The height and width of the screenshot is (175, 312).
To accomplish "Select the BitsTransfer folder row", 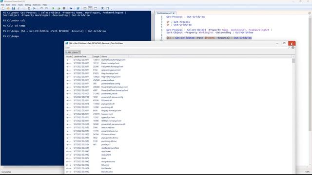I will [x=178, y=168].
